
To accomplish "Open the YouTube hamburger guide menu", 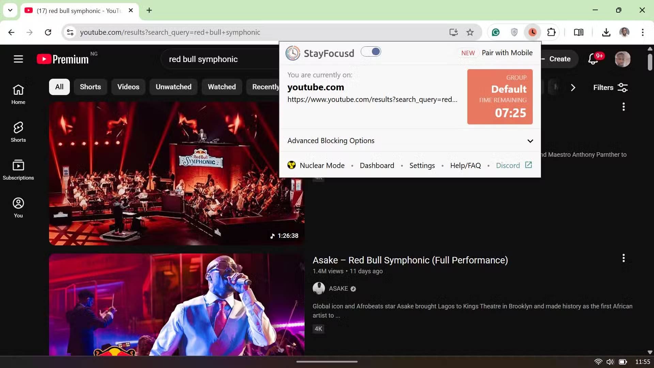I will click(18, 59).
